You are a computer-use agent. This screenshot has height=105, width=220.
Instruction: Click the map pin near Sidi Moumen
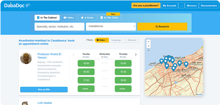click(186, 64)
